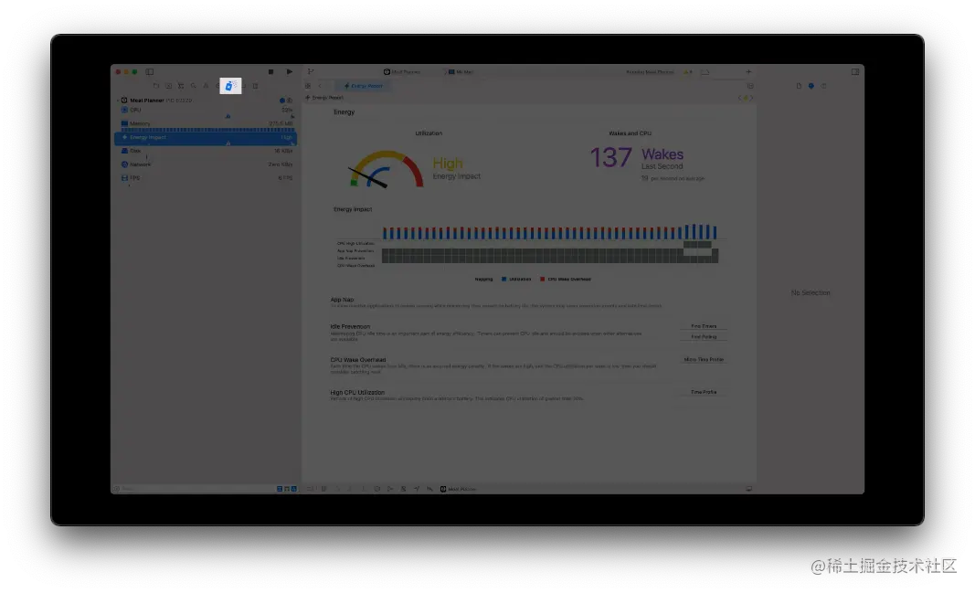Click the navigator filter field
Screen dimensions: 975x593
(x=196, y=489)
